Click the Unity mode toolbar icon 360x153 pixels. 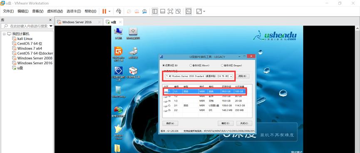click(178, 11)
